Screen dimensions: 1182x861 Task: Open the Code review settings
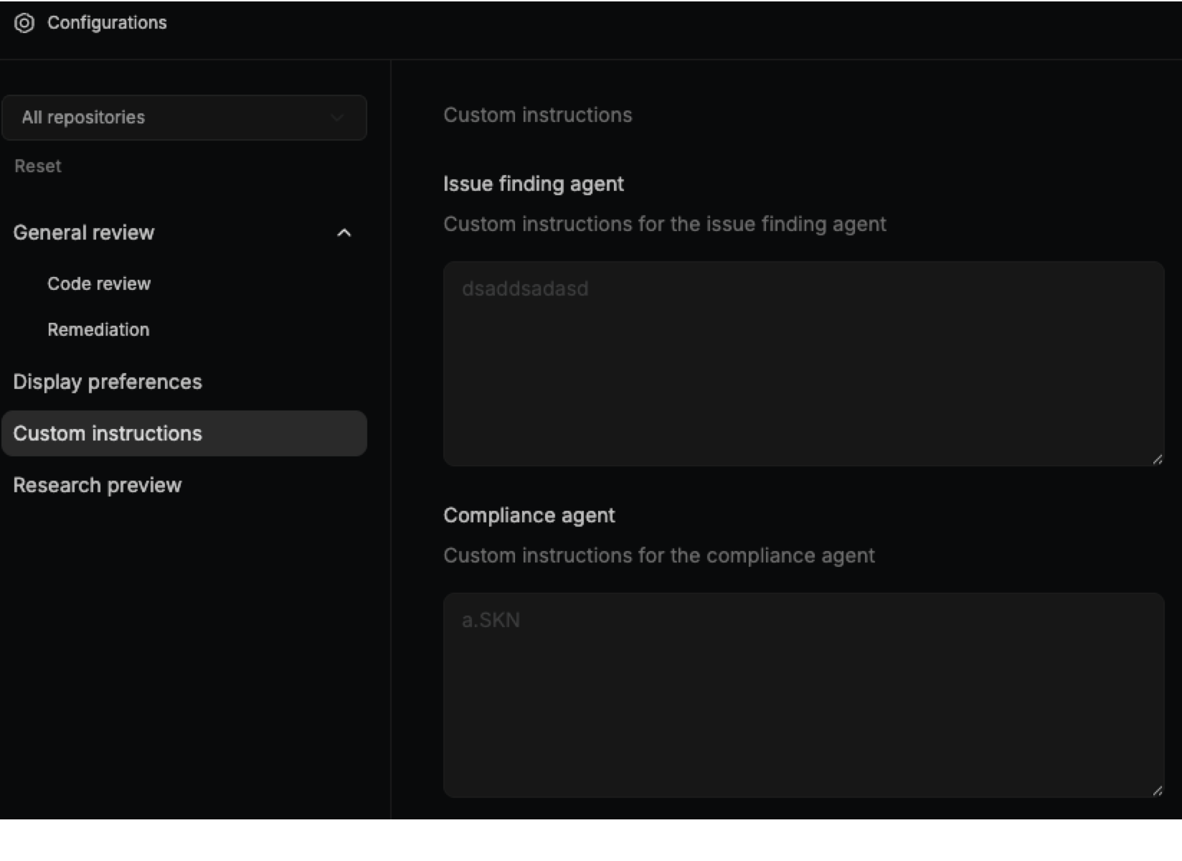(x=99, y=283)
